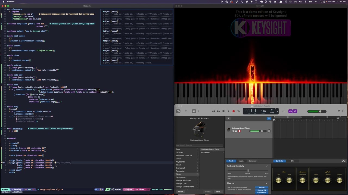This screenshot has width=348, height=195.
Task: Toggle the Cycle loop button
Action: click(238, 111)
